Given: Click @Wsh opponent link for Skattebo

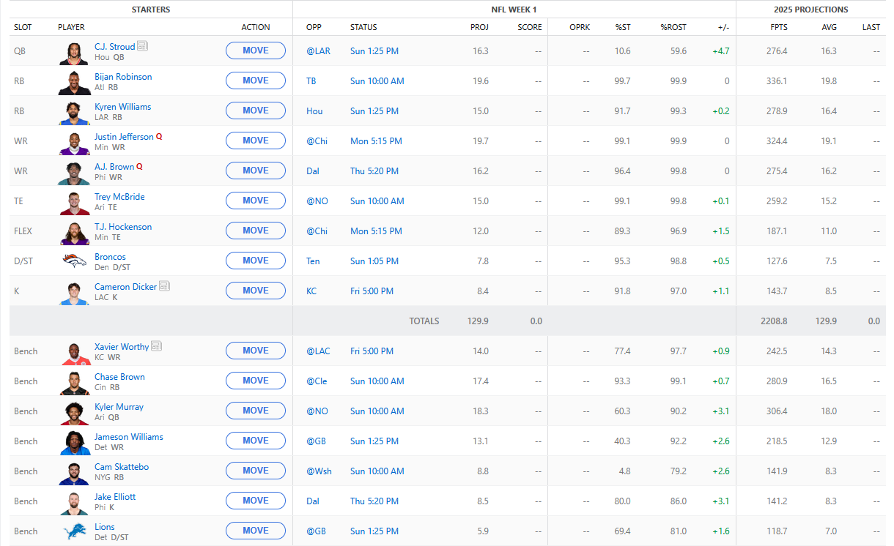Looking at the screenshot, I should [319, 471].
